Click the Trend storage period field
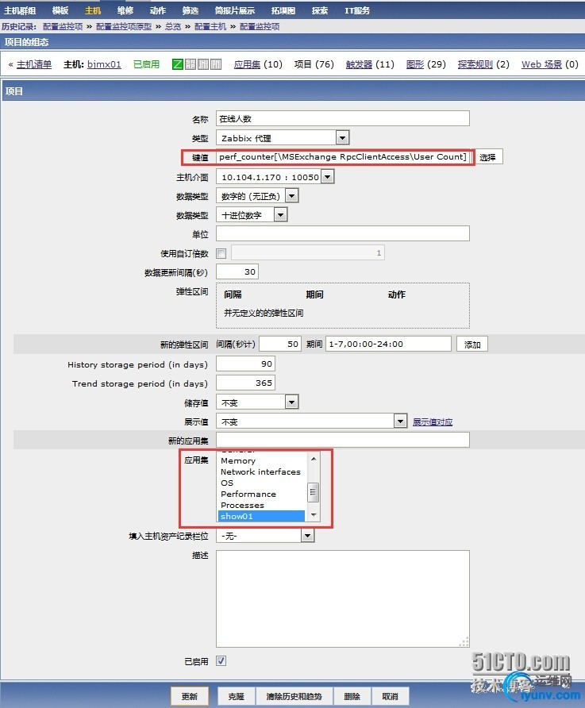 pos(245,383)
